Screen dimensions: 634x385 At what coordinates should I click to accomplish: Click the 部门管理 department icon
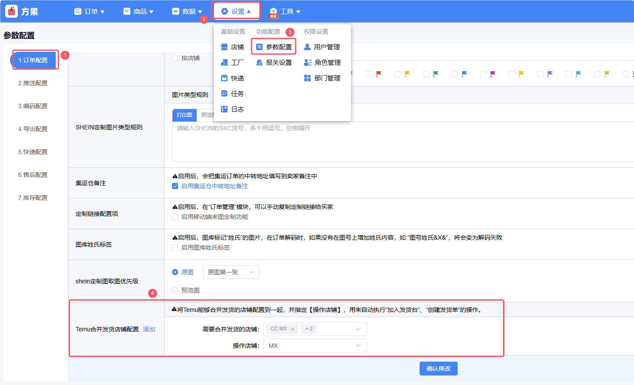307,78
